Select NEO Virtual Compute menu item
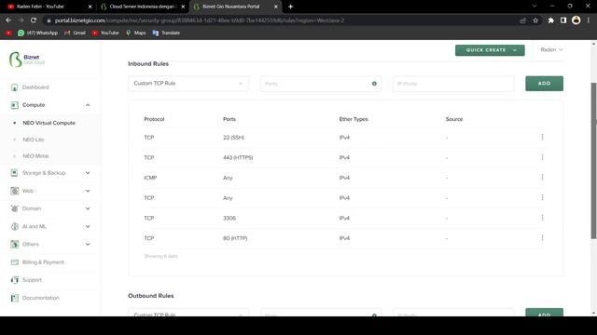Screen dimensions: 597x335 tap(49, 123)
